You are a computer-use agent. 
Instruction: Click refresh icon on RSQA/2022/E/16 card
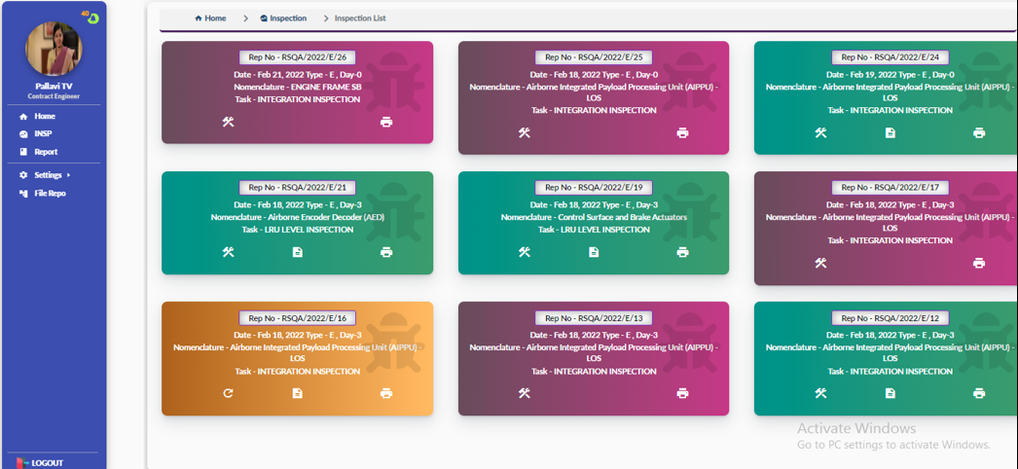click(x=228, y=393)
